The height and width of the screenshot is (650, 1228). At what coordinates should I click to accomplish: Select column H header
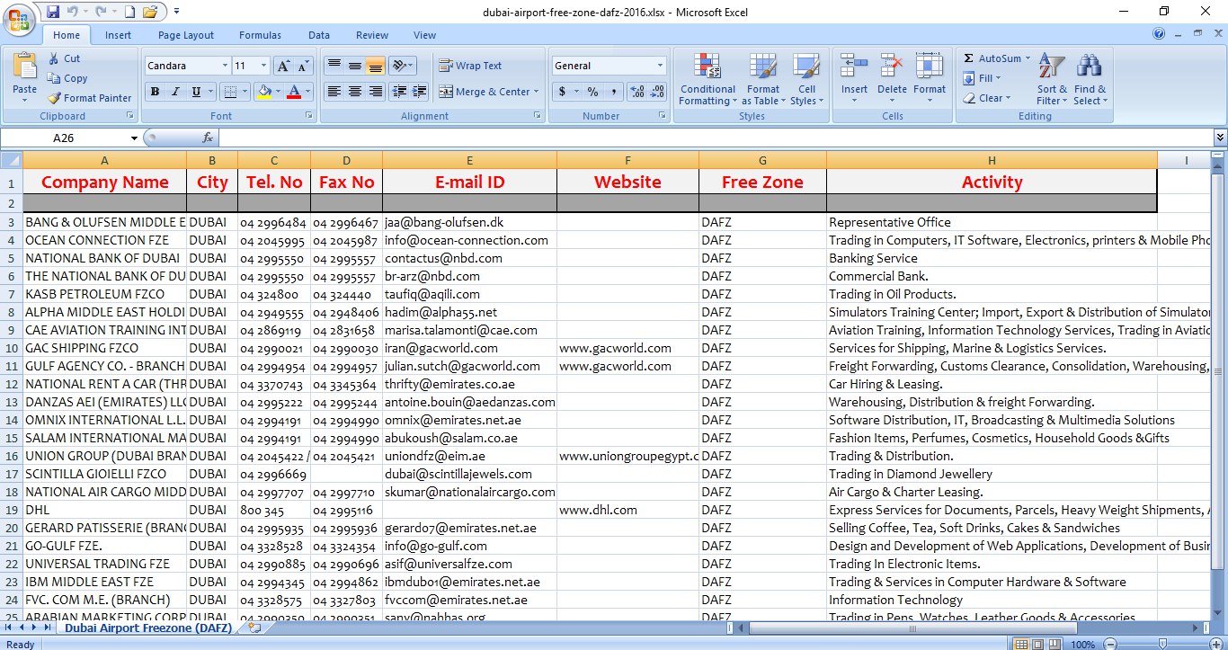coord(992,160)
